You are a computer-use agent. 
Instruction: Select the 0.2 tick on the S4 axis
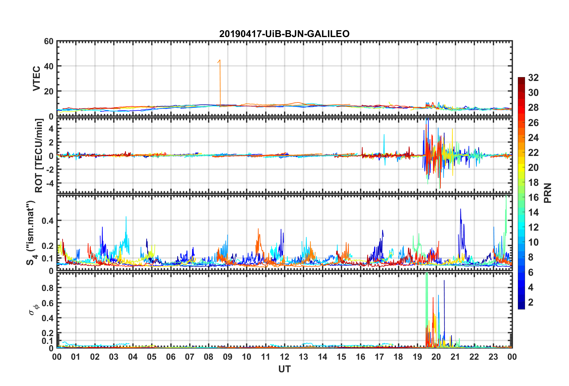tap(48, 246)
